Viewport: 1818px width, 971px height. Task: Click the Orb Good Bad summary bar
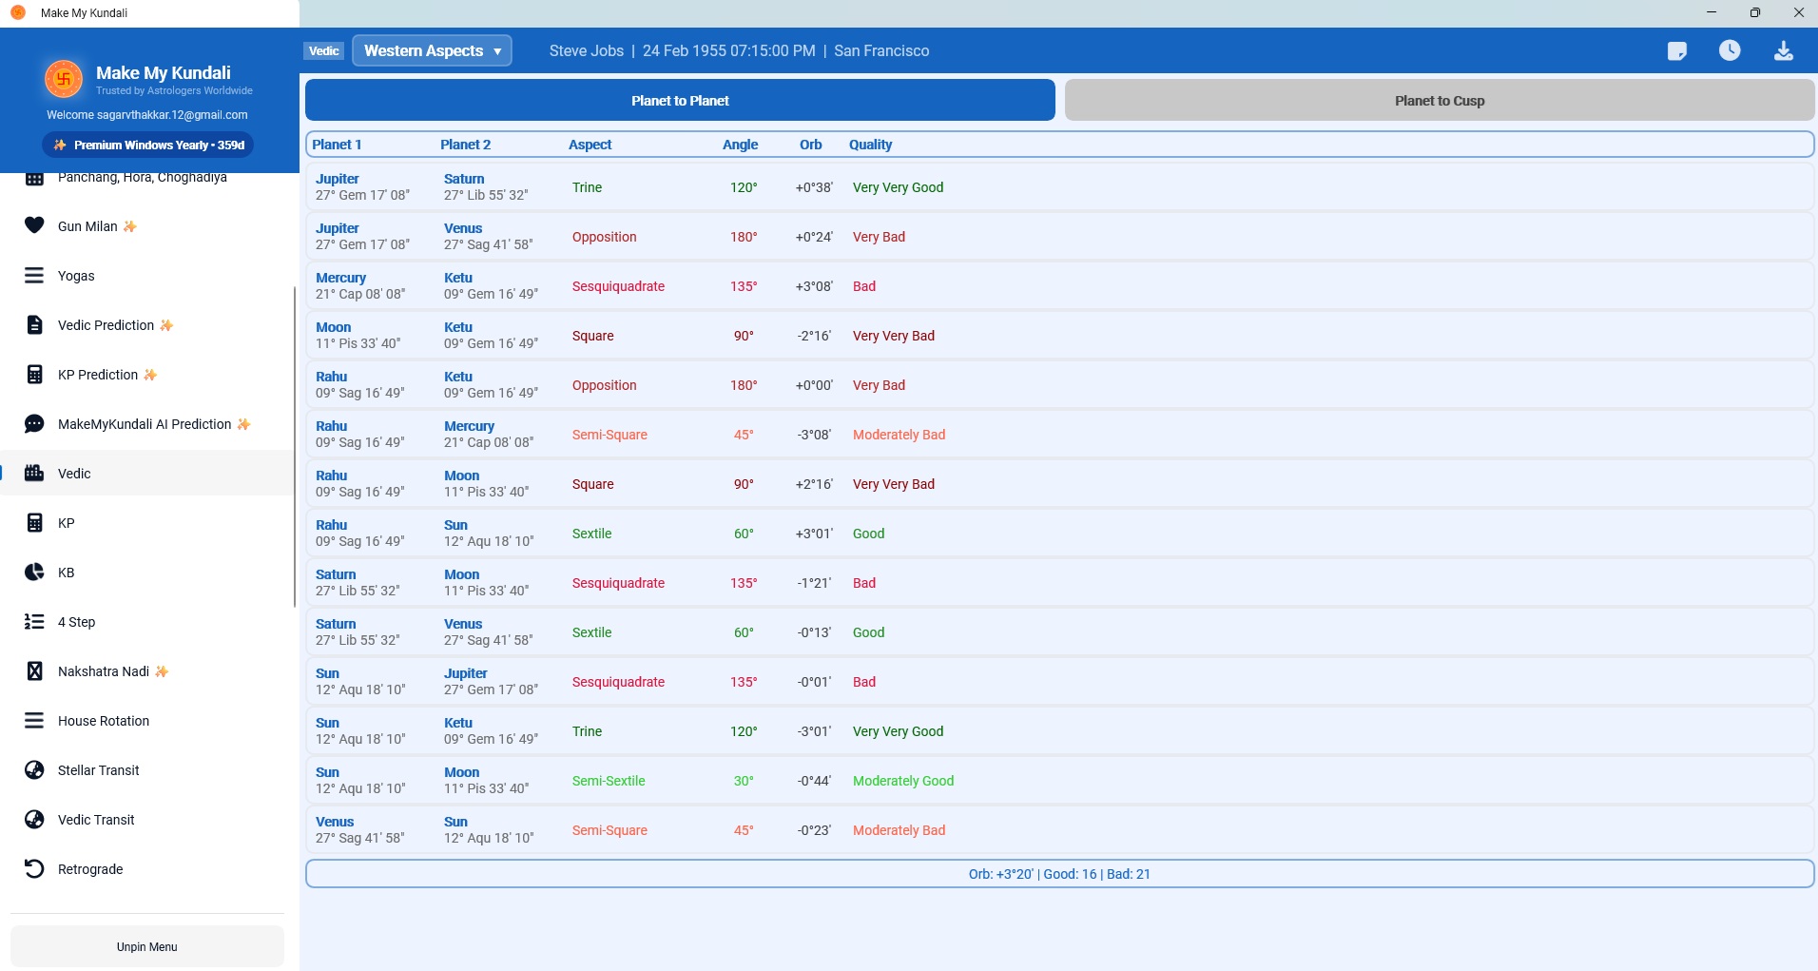click(1059, 874)
